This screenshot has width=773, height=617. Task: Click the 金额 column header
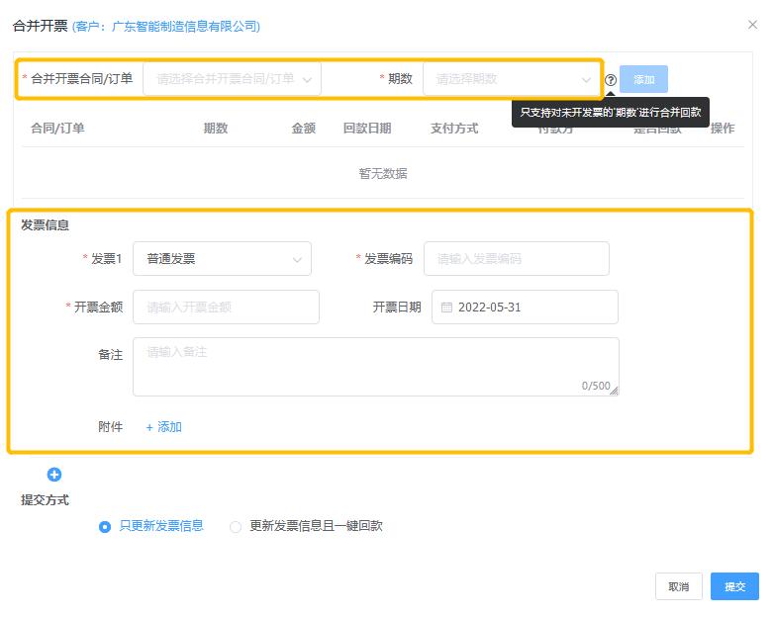pyautogui.click(x=303, y=128)
